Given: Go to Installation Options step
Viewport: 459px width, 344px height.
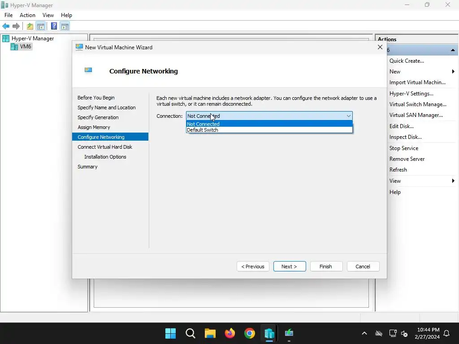Looking at the screenshot, I should (x=105, y=157).
